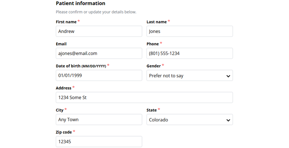Click the "City" field label
The image size is (289, 148).
click(x=60, y=110)
